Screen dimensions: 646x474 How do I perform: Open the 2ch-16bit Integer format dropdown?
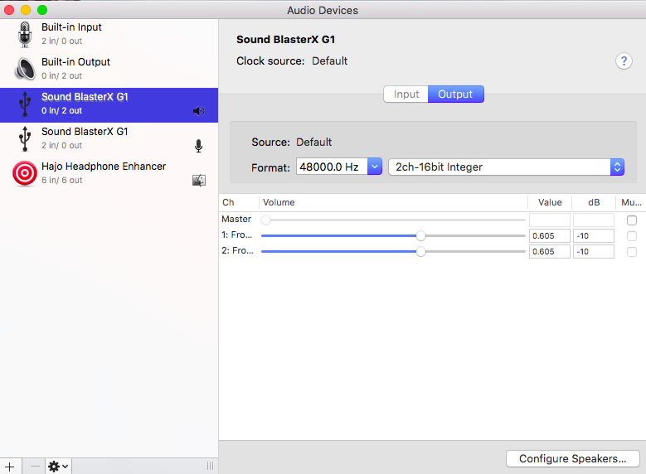tap(506, 167)
